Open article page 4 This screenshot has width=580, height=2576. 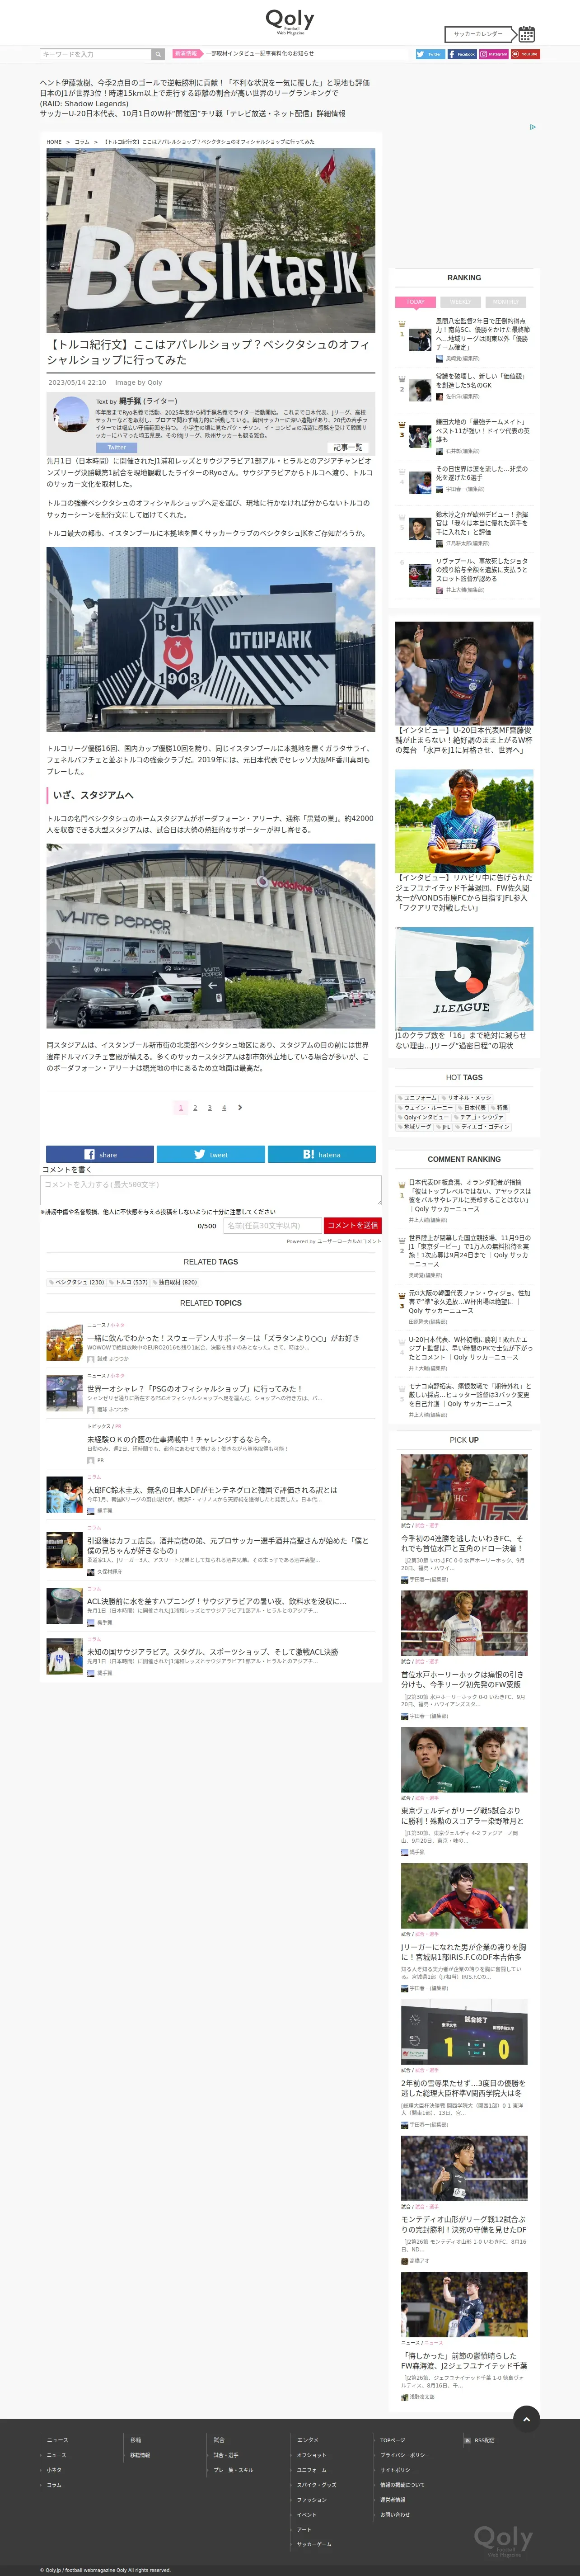[x=224, y=1107]
